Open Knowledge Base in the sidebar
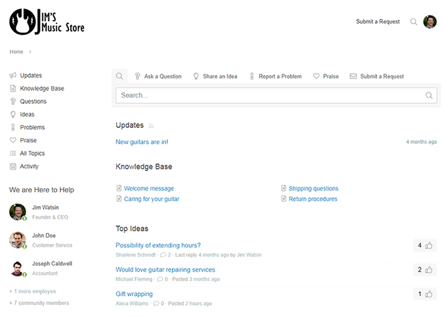Image resolution: width=443 pixels, height=317 pixels. (x=42, y=89)
